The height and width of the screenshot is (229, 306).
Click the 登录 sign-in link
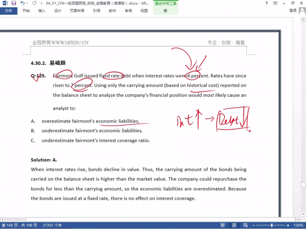(x=293, y=10)
